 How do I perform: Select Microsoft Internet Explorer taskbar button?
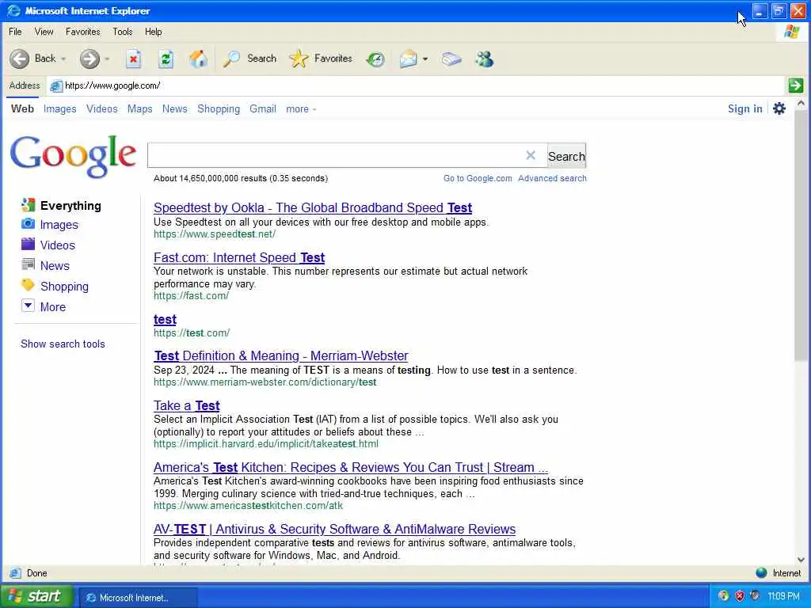138,597
